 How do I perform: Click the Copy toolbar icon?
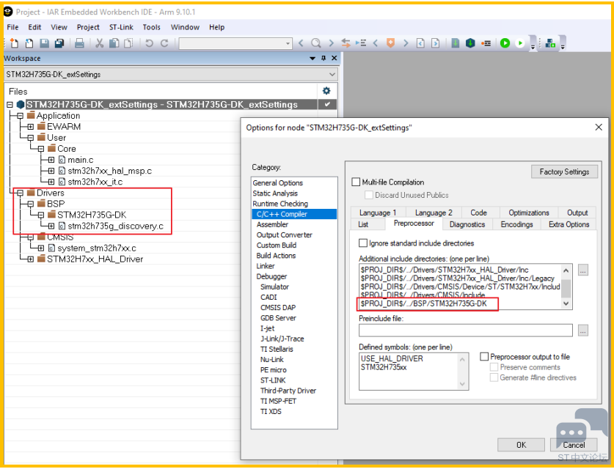point(114,43)
